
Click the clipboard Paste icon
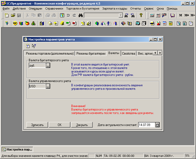[40, 15]
